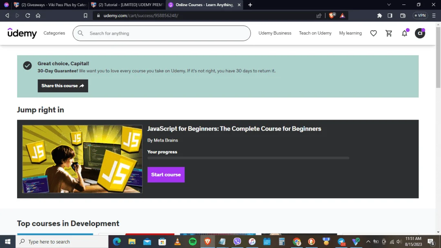441x248 pixels.
Task: Open the Brave Wallet icon
Action: (x=403, y=15)
